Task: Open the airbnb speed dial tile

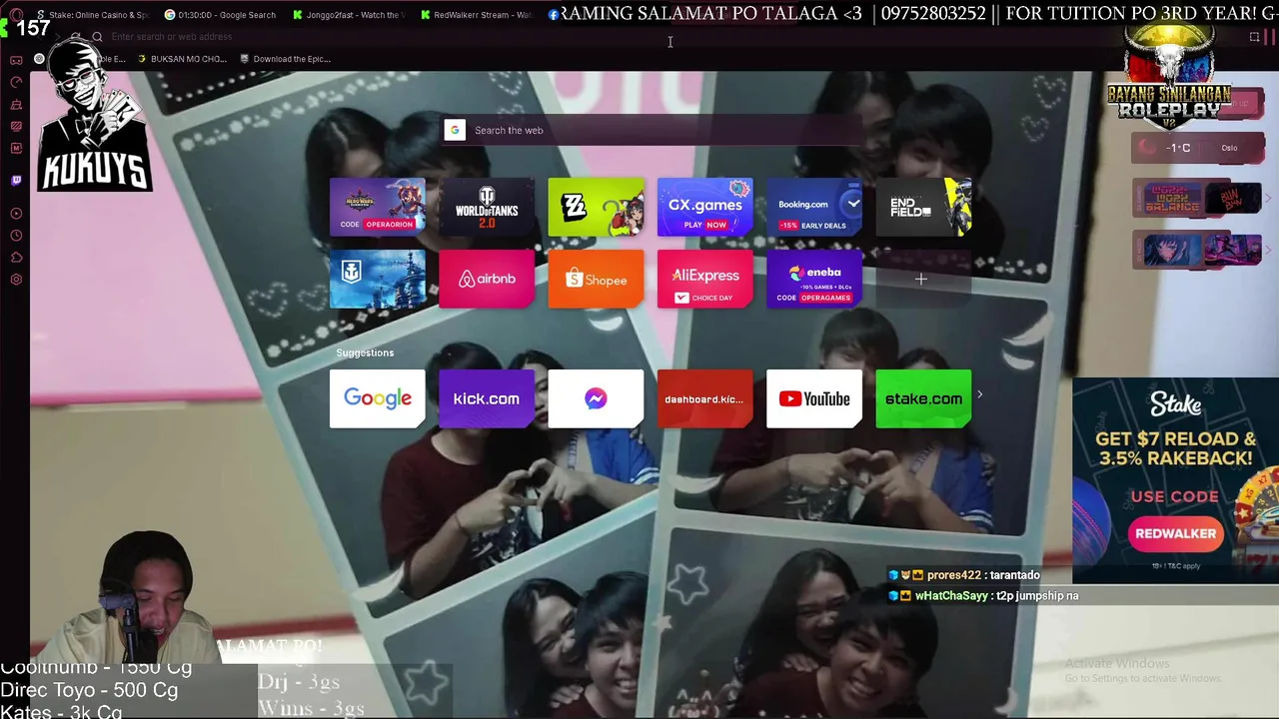Action: [487, 280]
